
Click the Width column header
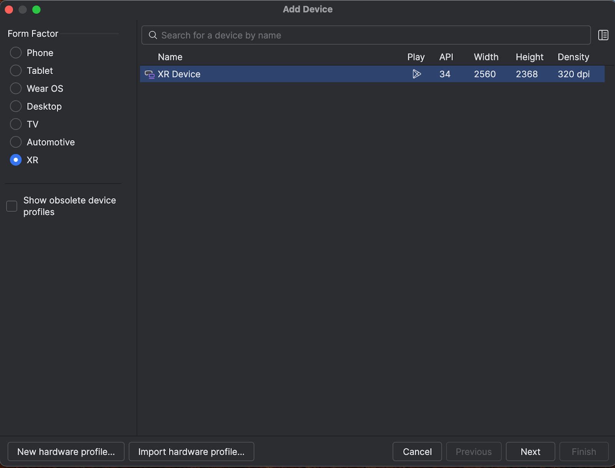tap(486, 57)
